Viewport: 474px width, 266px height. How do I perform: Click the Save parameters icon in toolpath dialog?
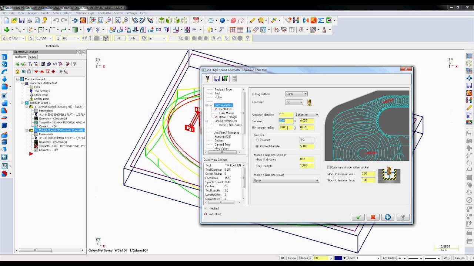click(x=217, y=79)
